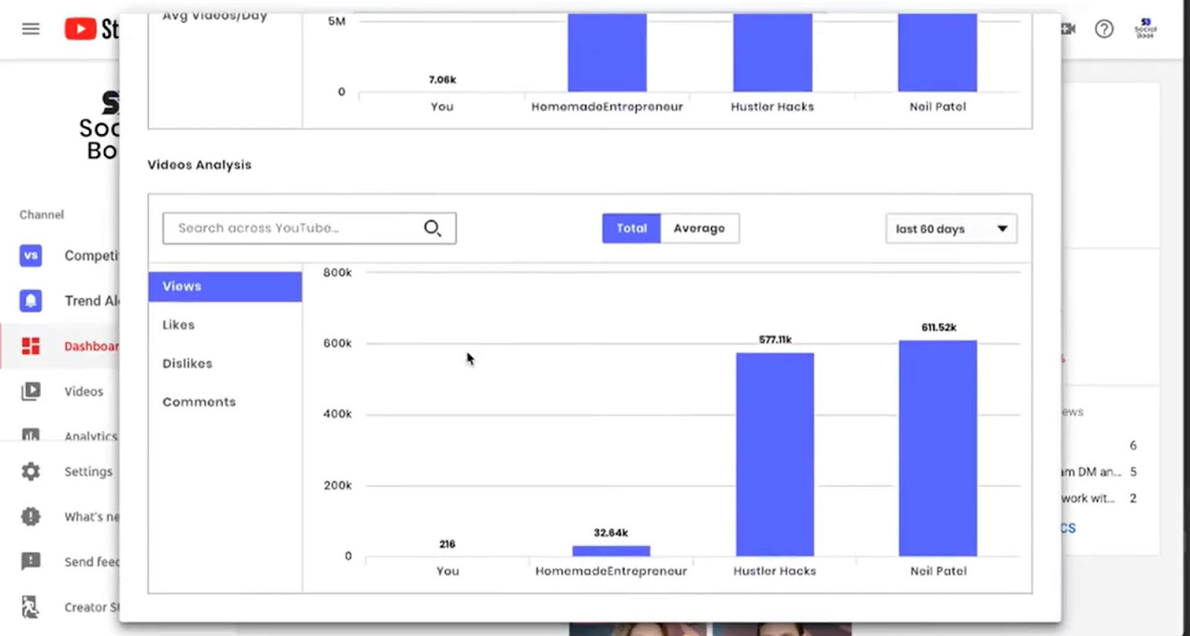Click the 216 value above You
Viewport: 1190px width, 636px height.
[447, 544]
